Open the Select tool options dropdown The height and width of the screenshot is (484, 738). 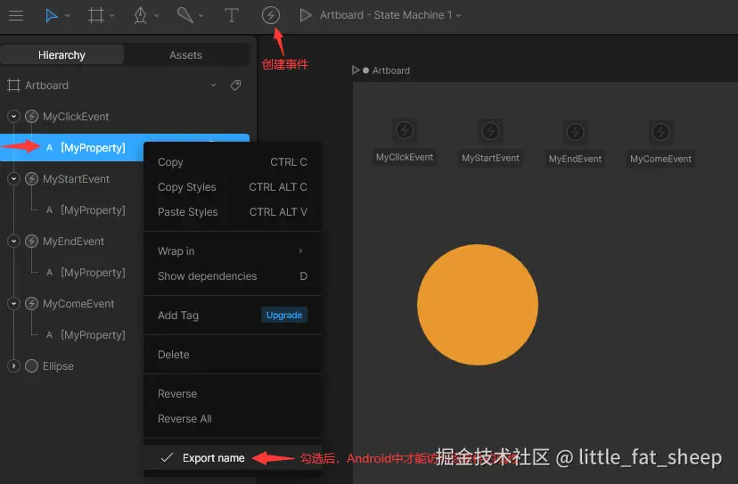coord(68,15)
